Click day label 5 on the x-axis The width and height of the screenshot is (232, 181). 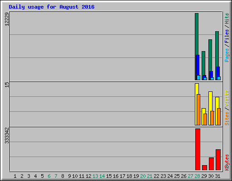(x=42, y=176)
